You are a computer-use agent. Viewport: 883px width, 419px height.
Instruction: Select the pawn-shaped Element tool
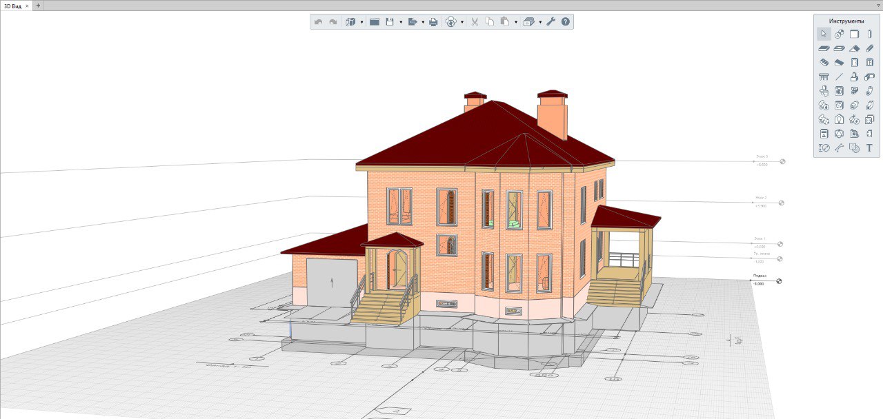pyautogui.click(x=854, y=76)
